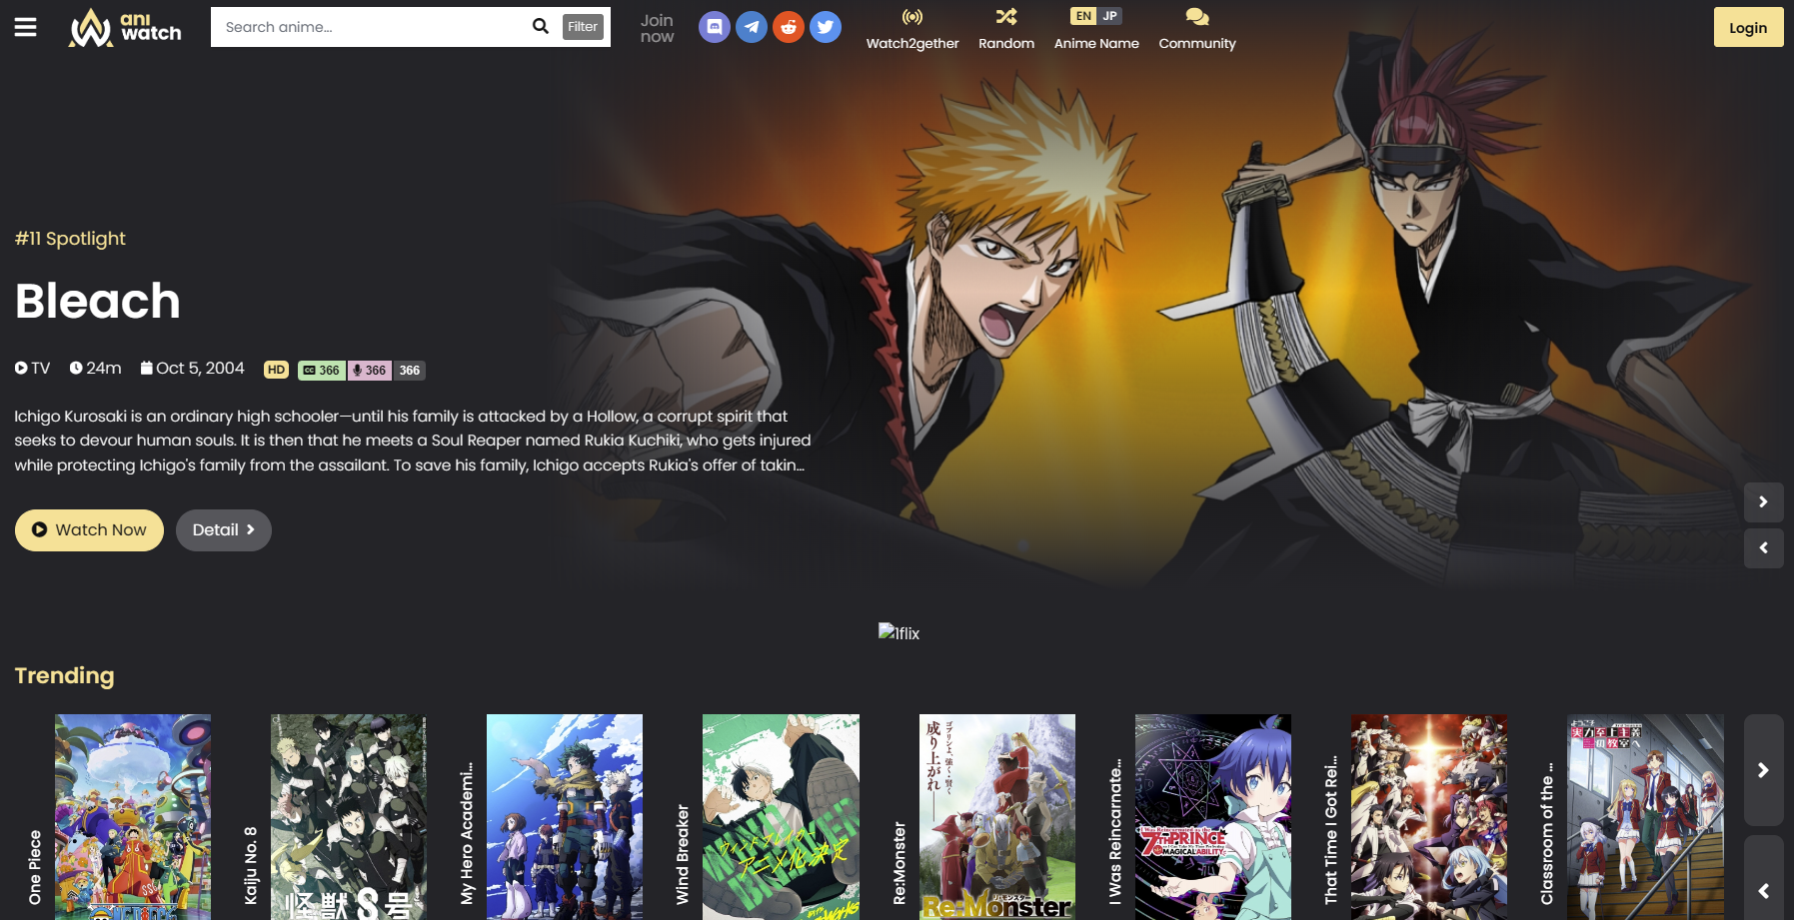Focus the Search anime input field
The height and width of the screenshot is (920, 1794).
(370, 27)
